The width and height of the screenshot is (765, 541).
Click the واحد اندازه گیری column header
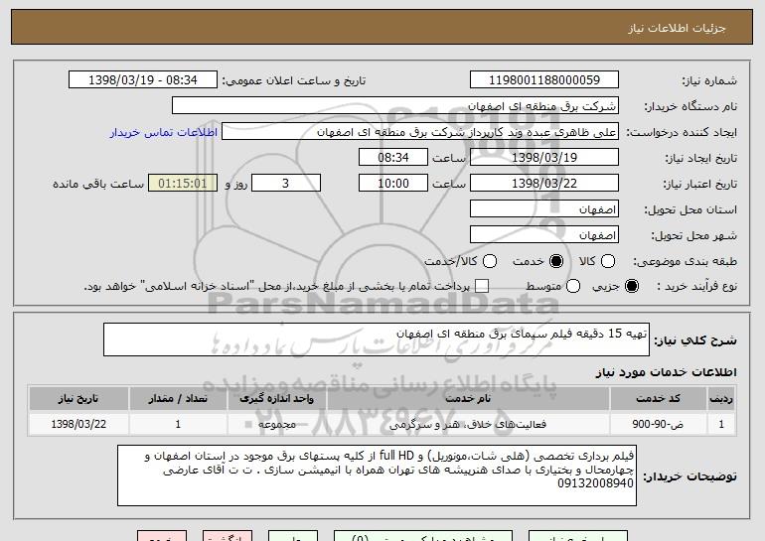[276, 399]
